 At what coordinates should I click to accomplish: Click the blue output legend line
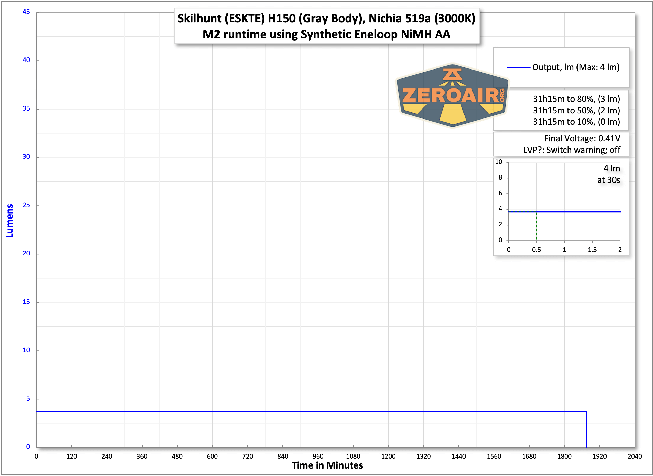[518, 68]
